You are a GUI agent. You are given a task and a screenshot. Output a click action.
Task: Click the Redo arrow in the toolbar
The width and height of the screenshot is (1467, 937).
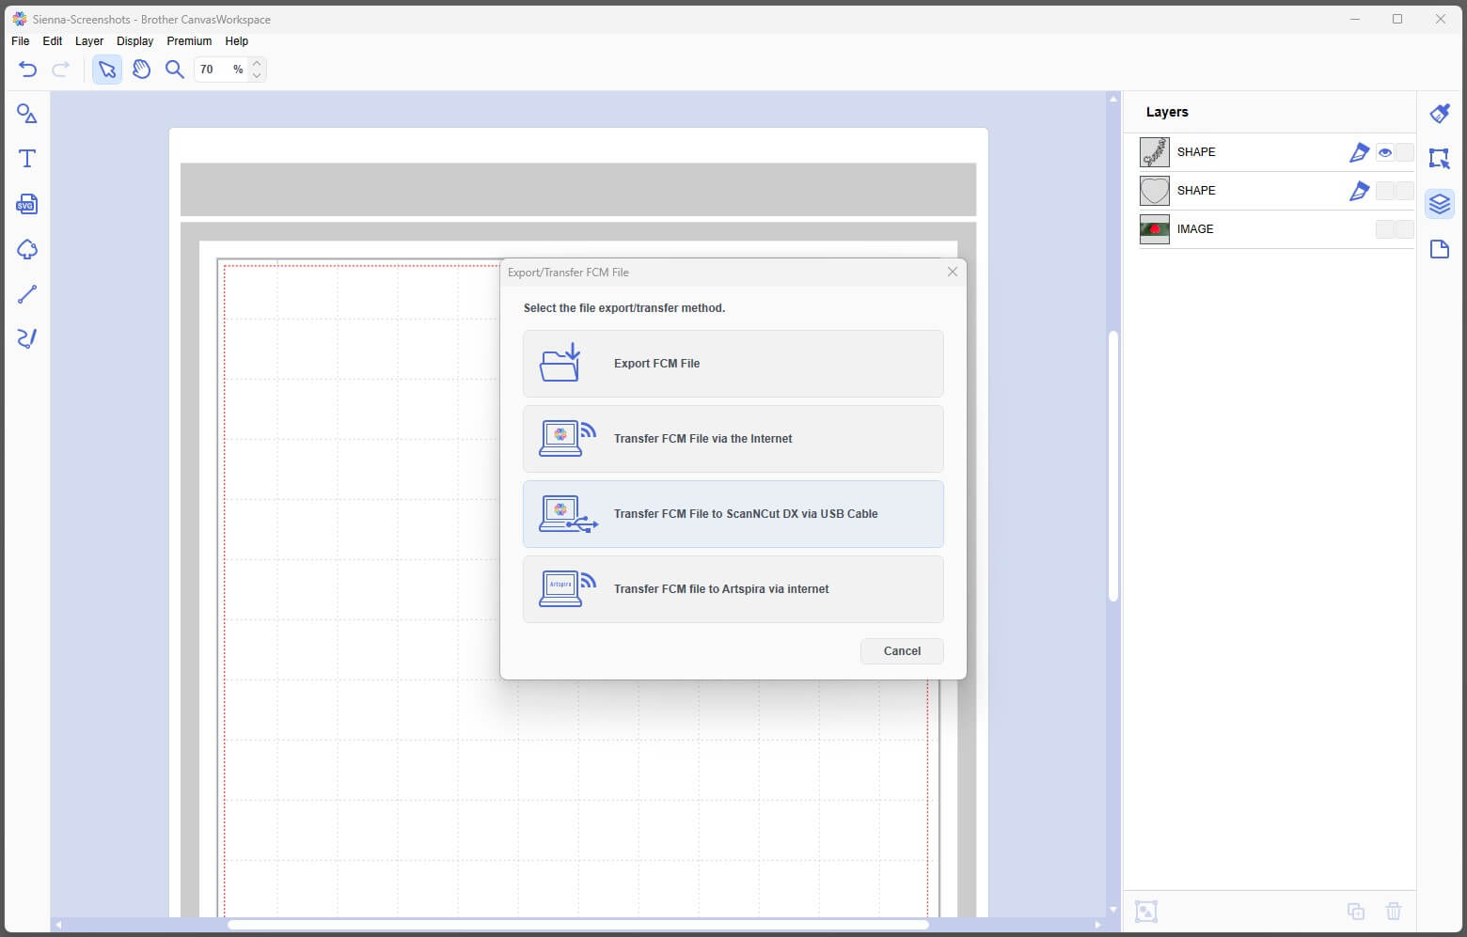[61, 69]
